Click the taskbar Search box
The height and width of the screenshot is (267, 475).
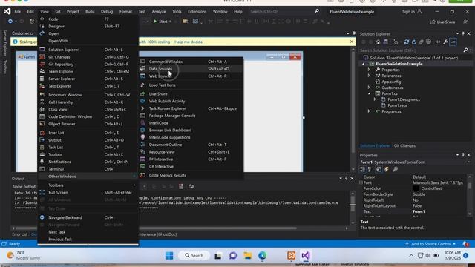click(194, 256)
